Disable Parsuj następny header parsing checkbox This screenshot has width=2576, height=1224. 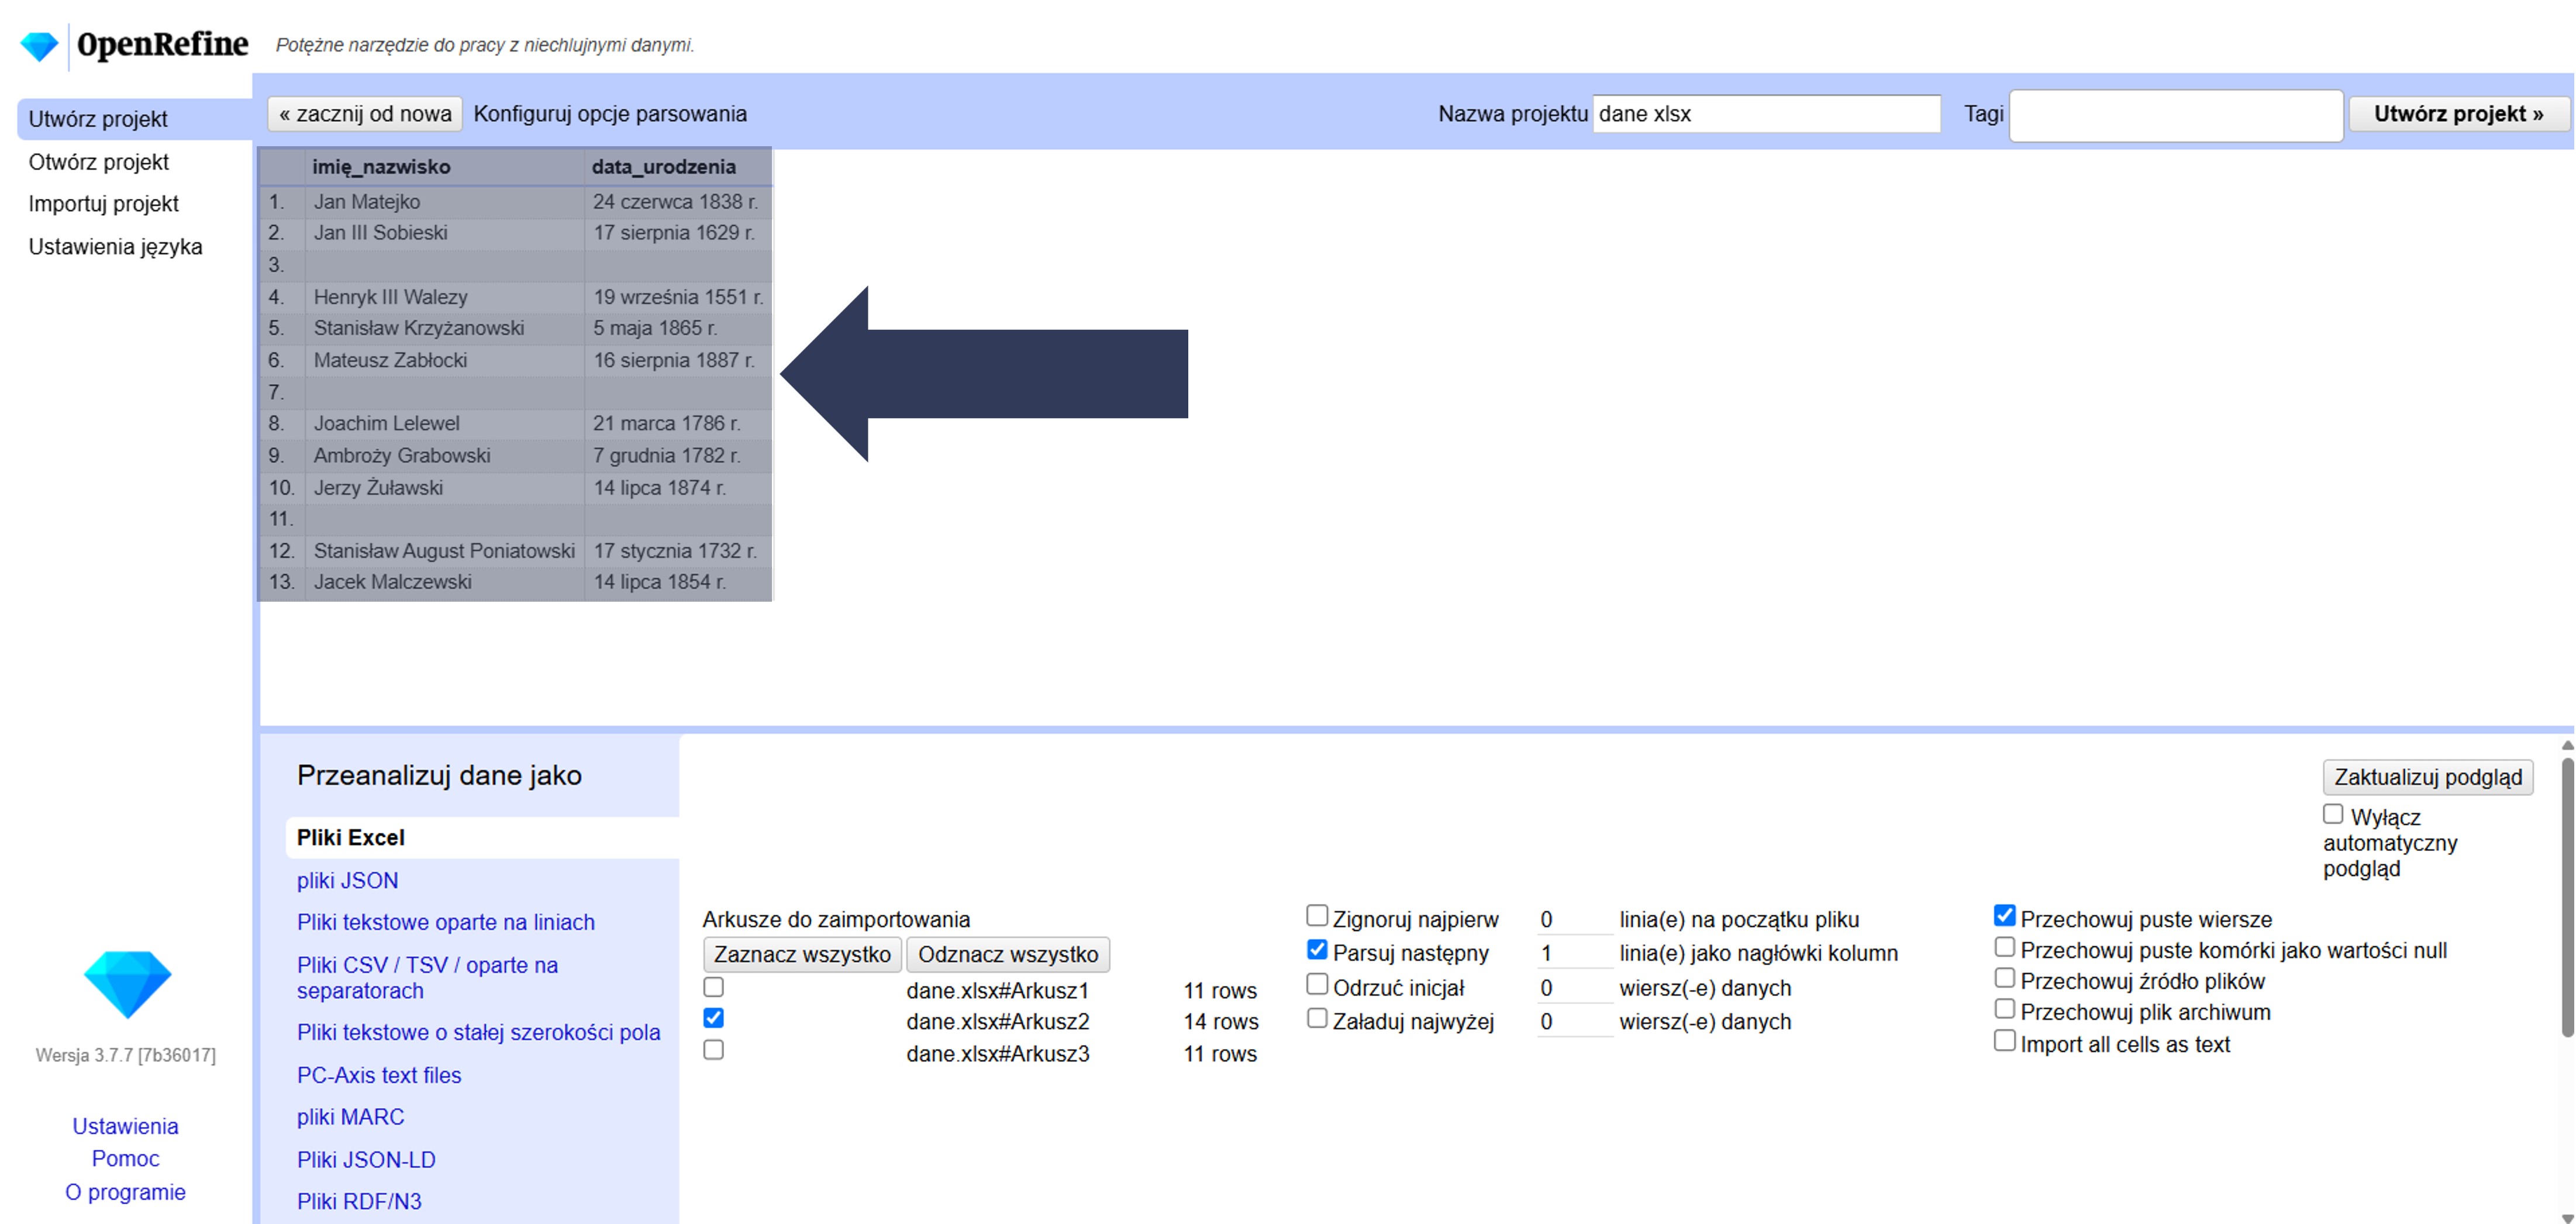[x=1317, y=949]
